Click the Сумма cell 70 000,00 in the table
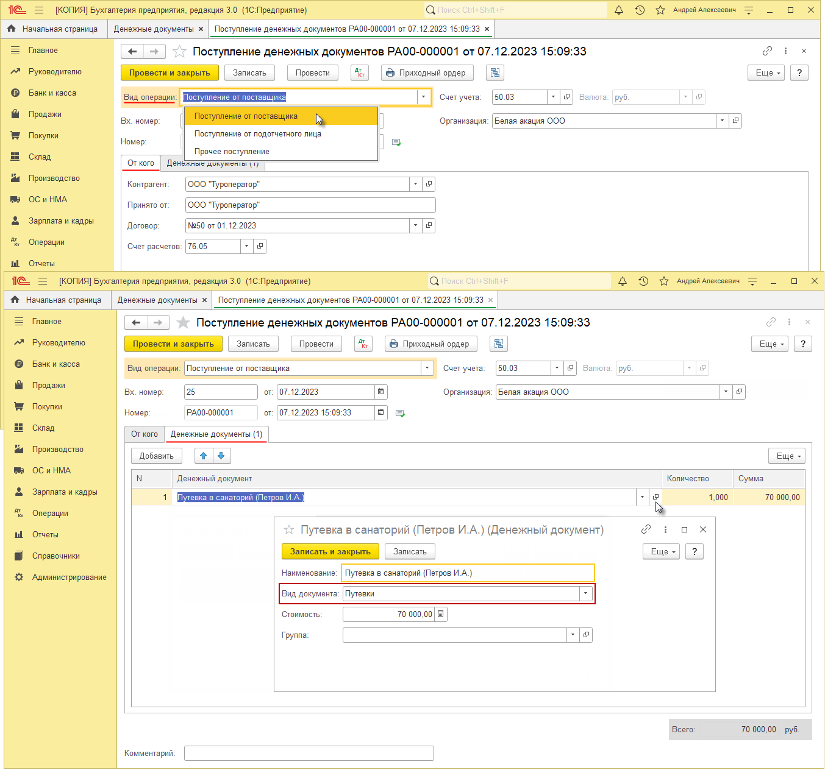 (x=769, y=497)
